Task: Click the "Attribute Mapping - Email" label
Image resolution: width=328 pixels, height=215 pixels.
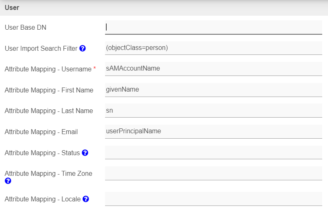Action: tap(41, 132)
